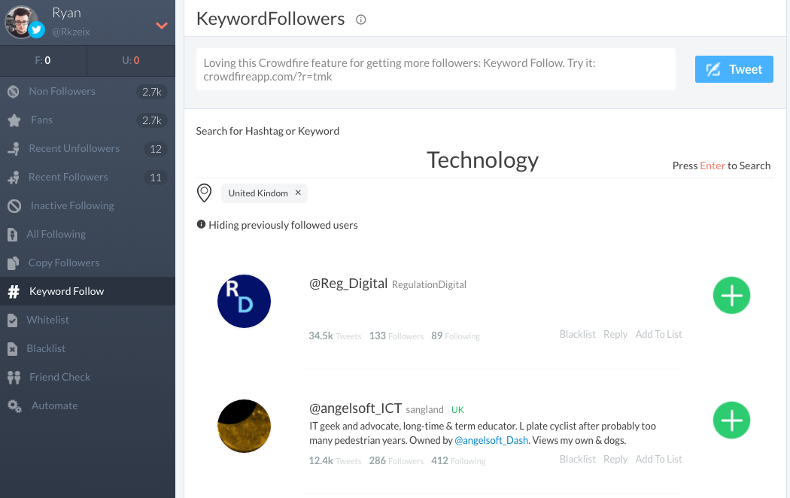
Task: Click the 11 badge on Recent Followers
Action: (x=156, y=178)
